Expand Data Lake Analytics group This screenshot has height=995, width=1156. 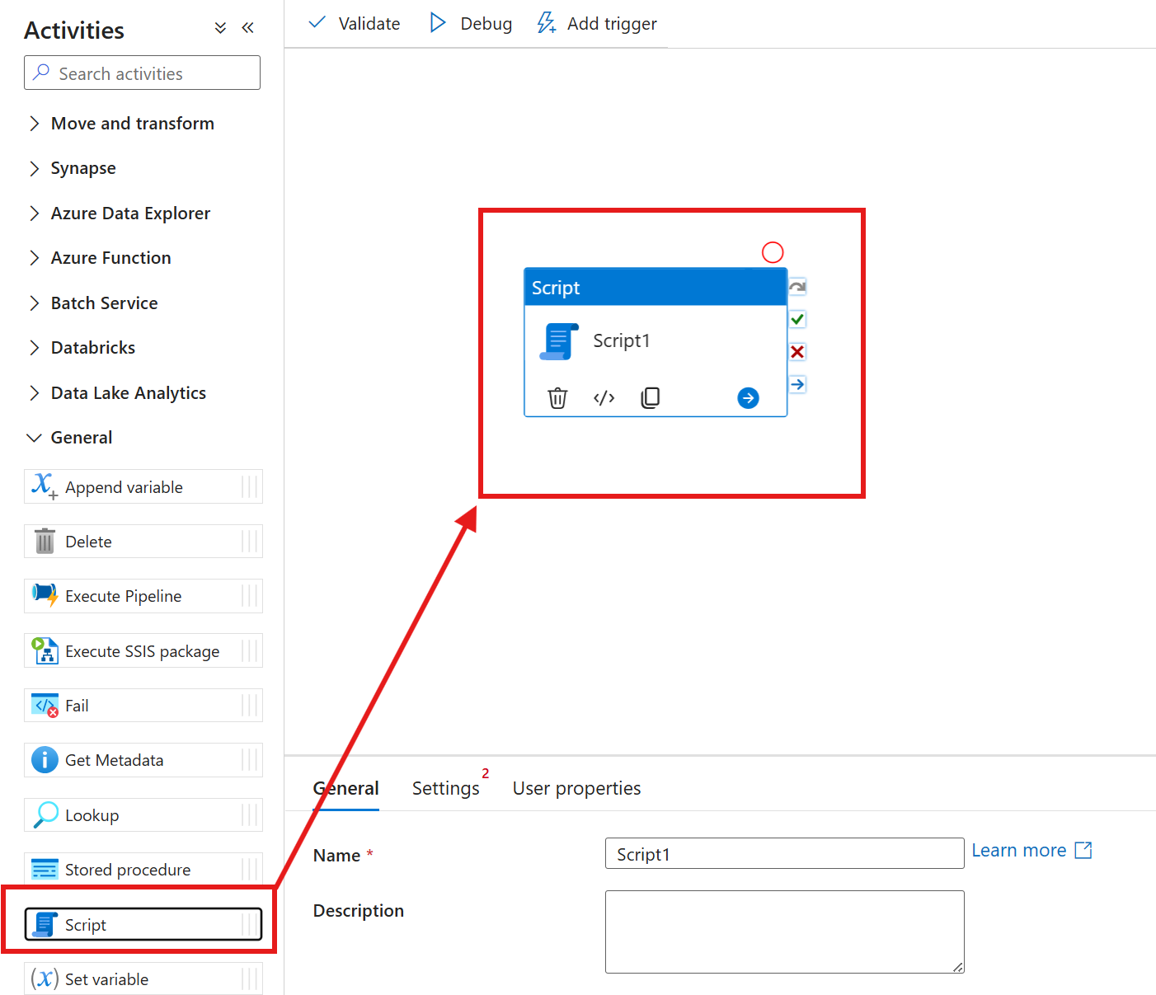pos(117,393)
